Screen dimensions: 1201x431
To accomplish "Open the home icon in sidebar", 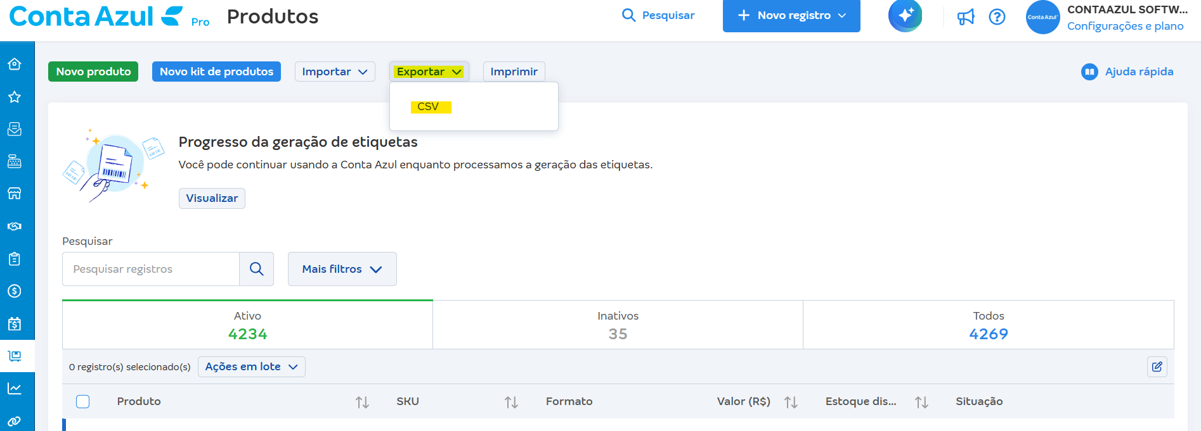I will [x=15, y=64].
